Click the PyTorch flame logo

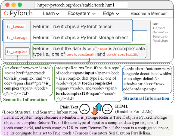pos(6,13)
